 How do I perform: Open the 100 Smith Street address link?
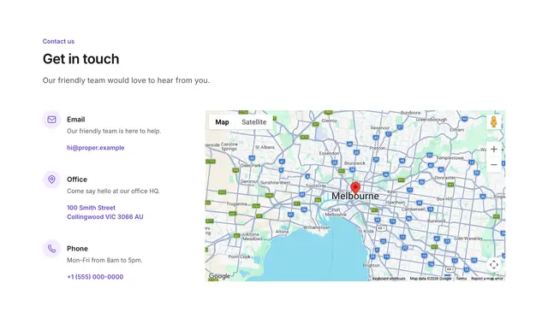tap(105, 212)
